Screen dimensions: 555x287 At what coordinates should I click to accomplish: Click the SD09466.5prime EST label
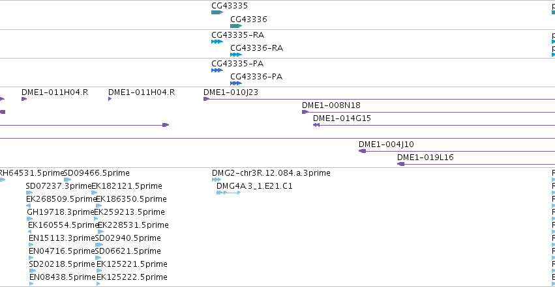[97, 173]
